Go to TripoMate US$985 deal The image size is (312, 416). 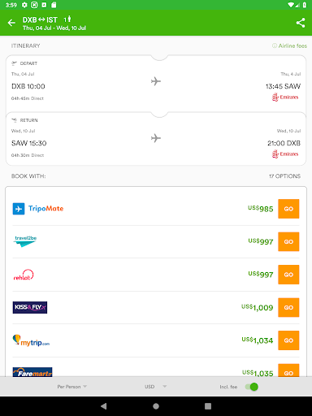coord(288,209)
